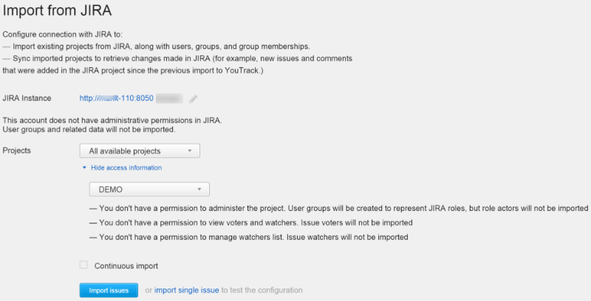Click 'to test the configuration' text
591x301 pixels.
(x=262, y=290)
